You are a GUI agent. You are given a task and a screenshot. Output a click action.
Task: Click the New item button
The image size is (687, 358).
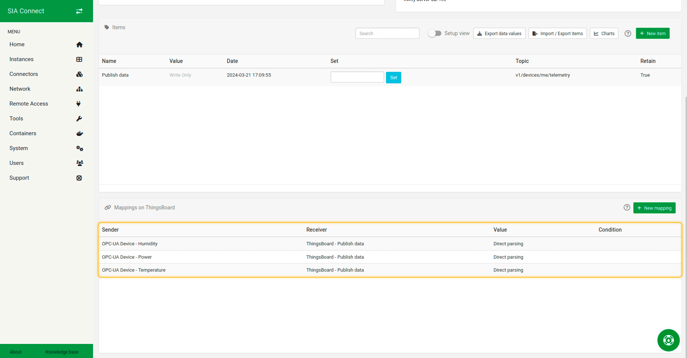(x=652, y=34)
